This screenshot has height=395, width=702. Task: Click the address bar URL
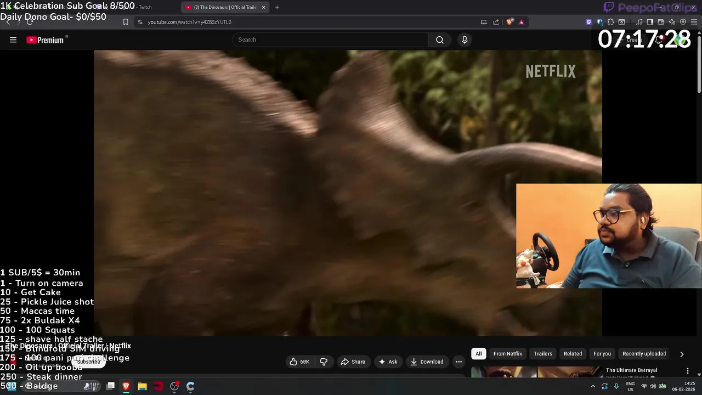(189, 22)
